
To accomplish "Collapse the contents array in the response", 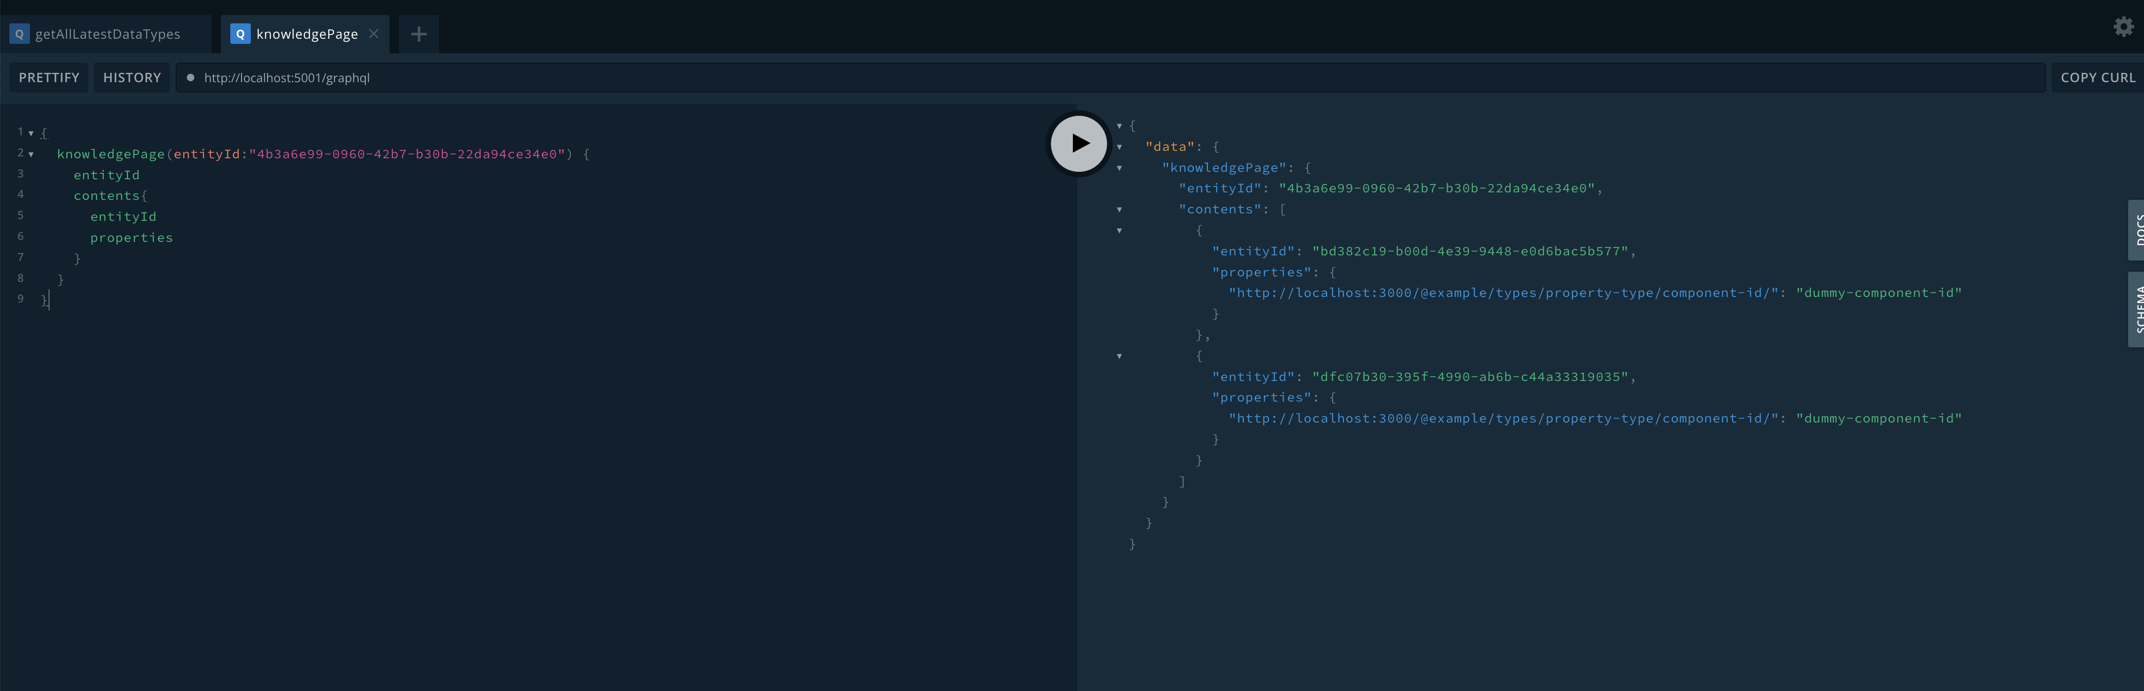I will 1120,210.
